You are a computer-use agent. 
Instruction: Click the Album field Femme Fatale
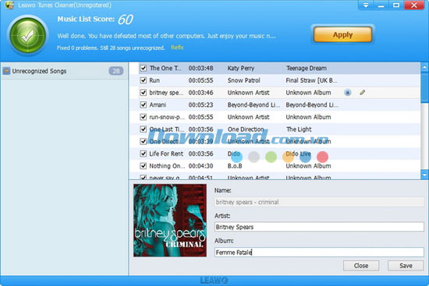point(319,252)
